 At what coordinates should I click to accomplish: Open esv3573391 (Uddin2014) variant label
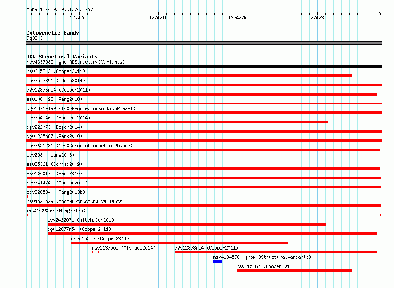click(x=56, y=81)
